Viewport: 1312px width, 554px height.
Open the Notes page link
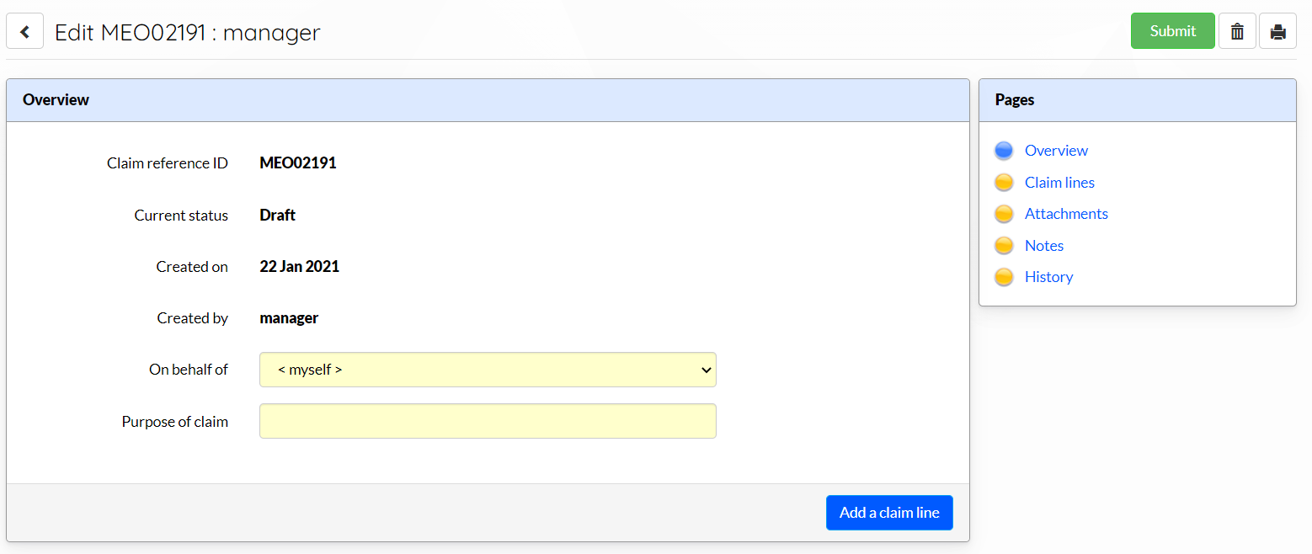point(1044,246)
